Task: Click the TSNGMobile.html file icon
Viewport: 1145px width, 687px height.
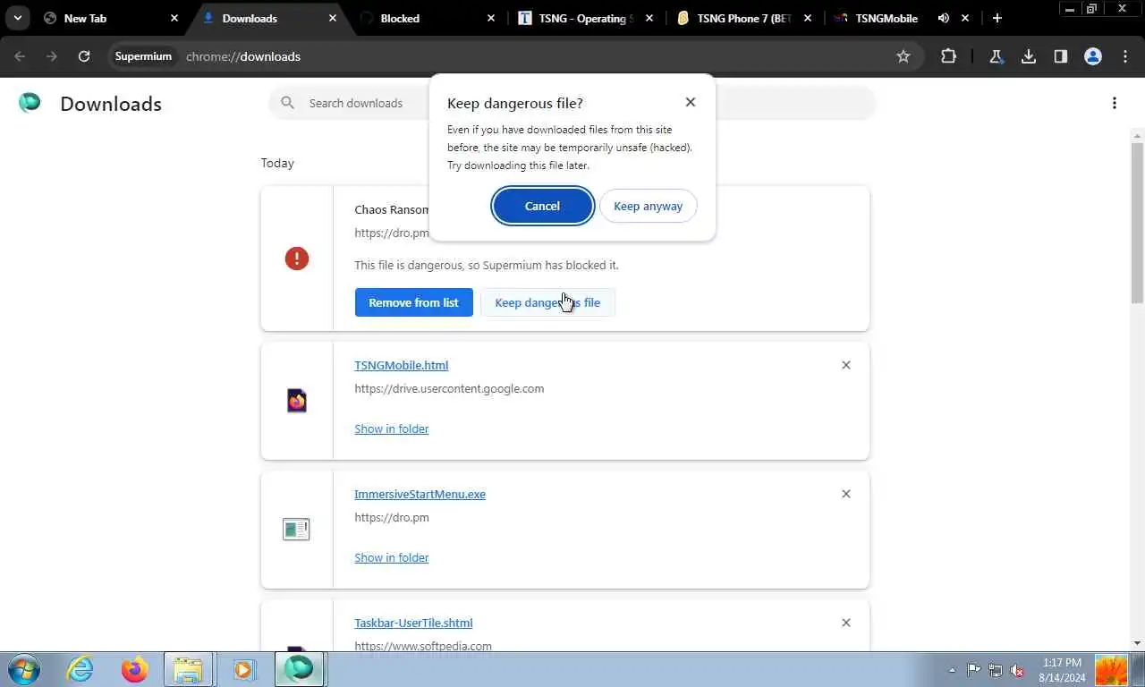Action: 297,400
